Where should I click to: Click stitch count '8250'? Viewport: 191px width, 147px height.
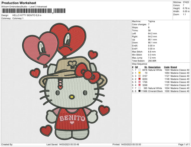[145, 79]
